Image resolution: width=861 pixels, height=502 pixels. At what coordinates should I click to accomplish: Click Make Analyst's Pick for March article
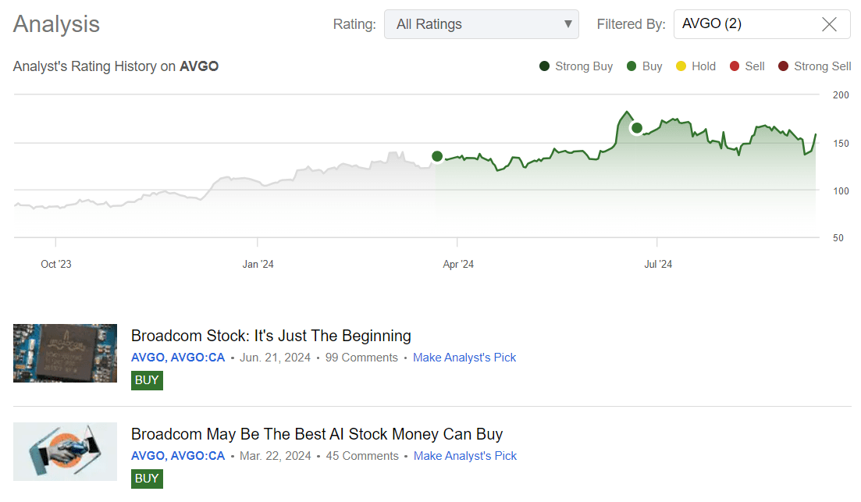pos(465,456)
